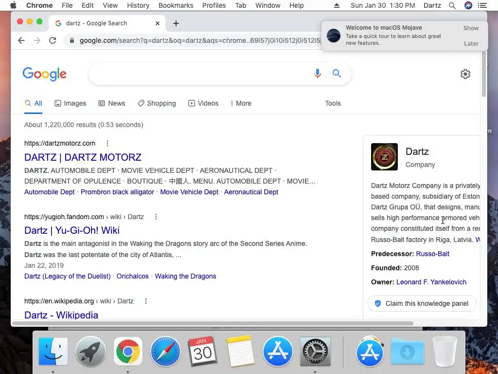This screenshot has height=374, width=498.
Task: Switch to the Images tab
Action: pos(70,103)
